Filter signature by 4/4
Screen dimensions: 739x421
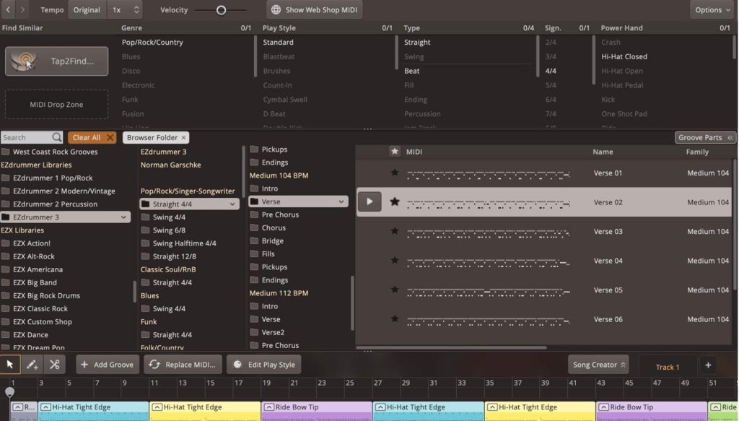pos(551,71)
